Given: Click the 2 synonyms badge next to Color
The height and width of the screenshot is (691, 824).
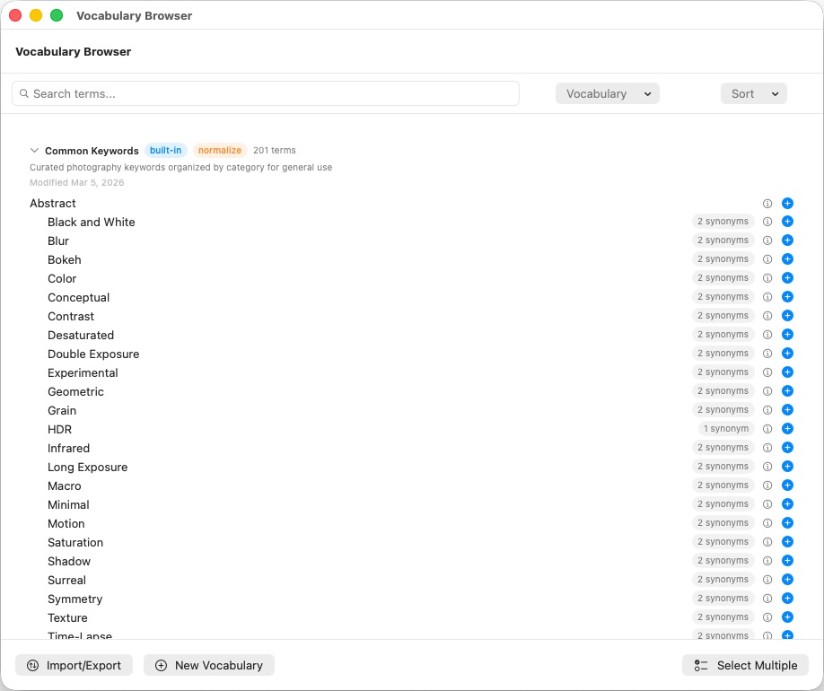Looking at the screenshot, I should [x=722, y=277].
